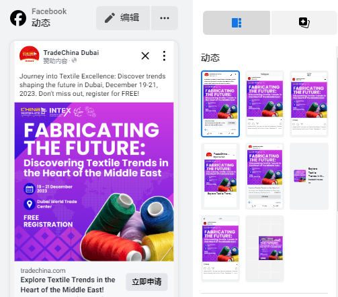Viewport: 338px width, 297px height.
Task: Select the Instagram feed preview thumbnail
Action: point(265,104)
